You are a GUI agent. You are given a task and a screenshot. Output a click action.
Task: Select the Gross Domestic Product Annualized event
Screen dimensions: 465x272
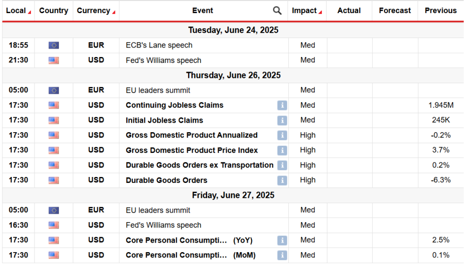point(192,135)
